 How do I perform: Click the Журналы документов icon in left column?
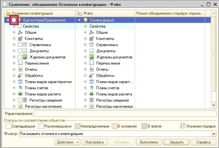[25, 57]
